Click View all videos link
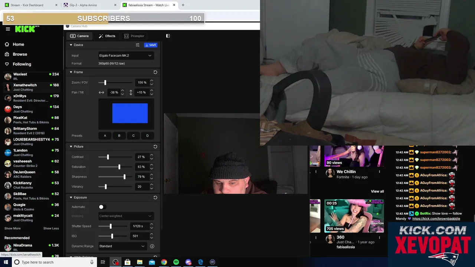This screenshot has width=475, height=267. coord(377,191)
